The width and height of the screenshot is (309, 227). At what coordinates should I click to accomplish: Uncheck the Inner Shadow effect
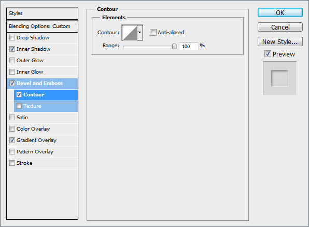pos(12,49)
